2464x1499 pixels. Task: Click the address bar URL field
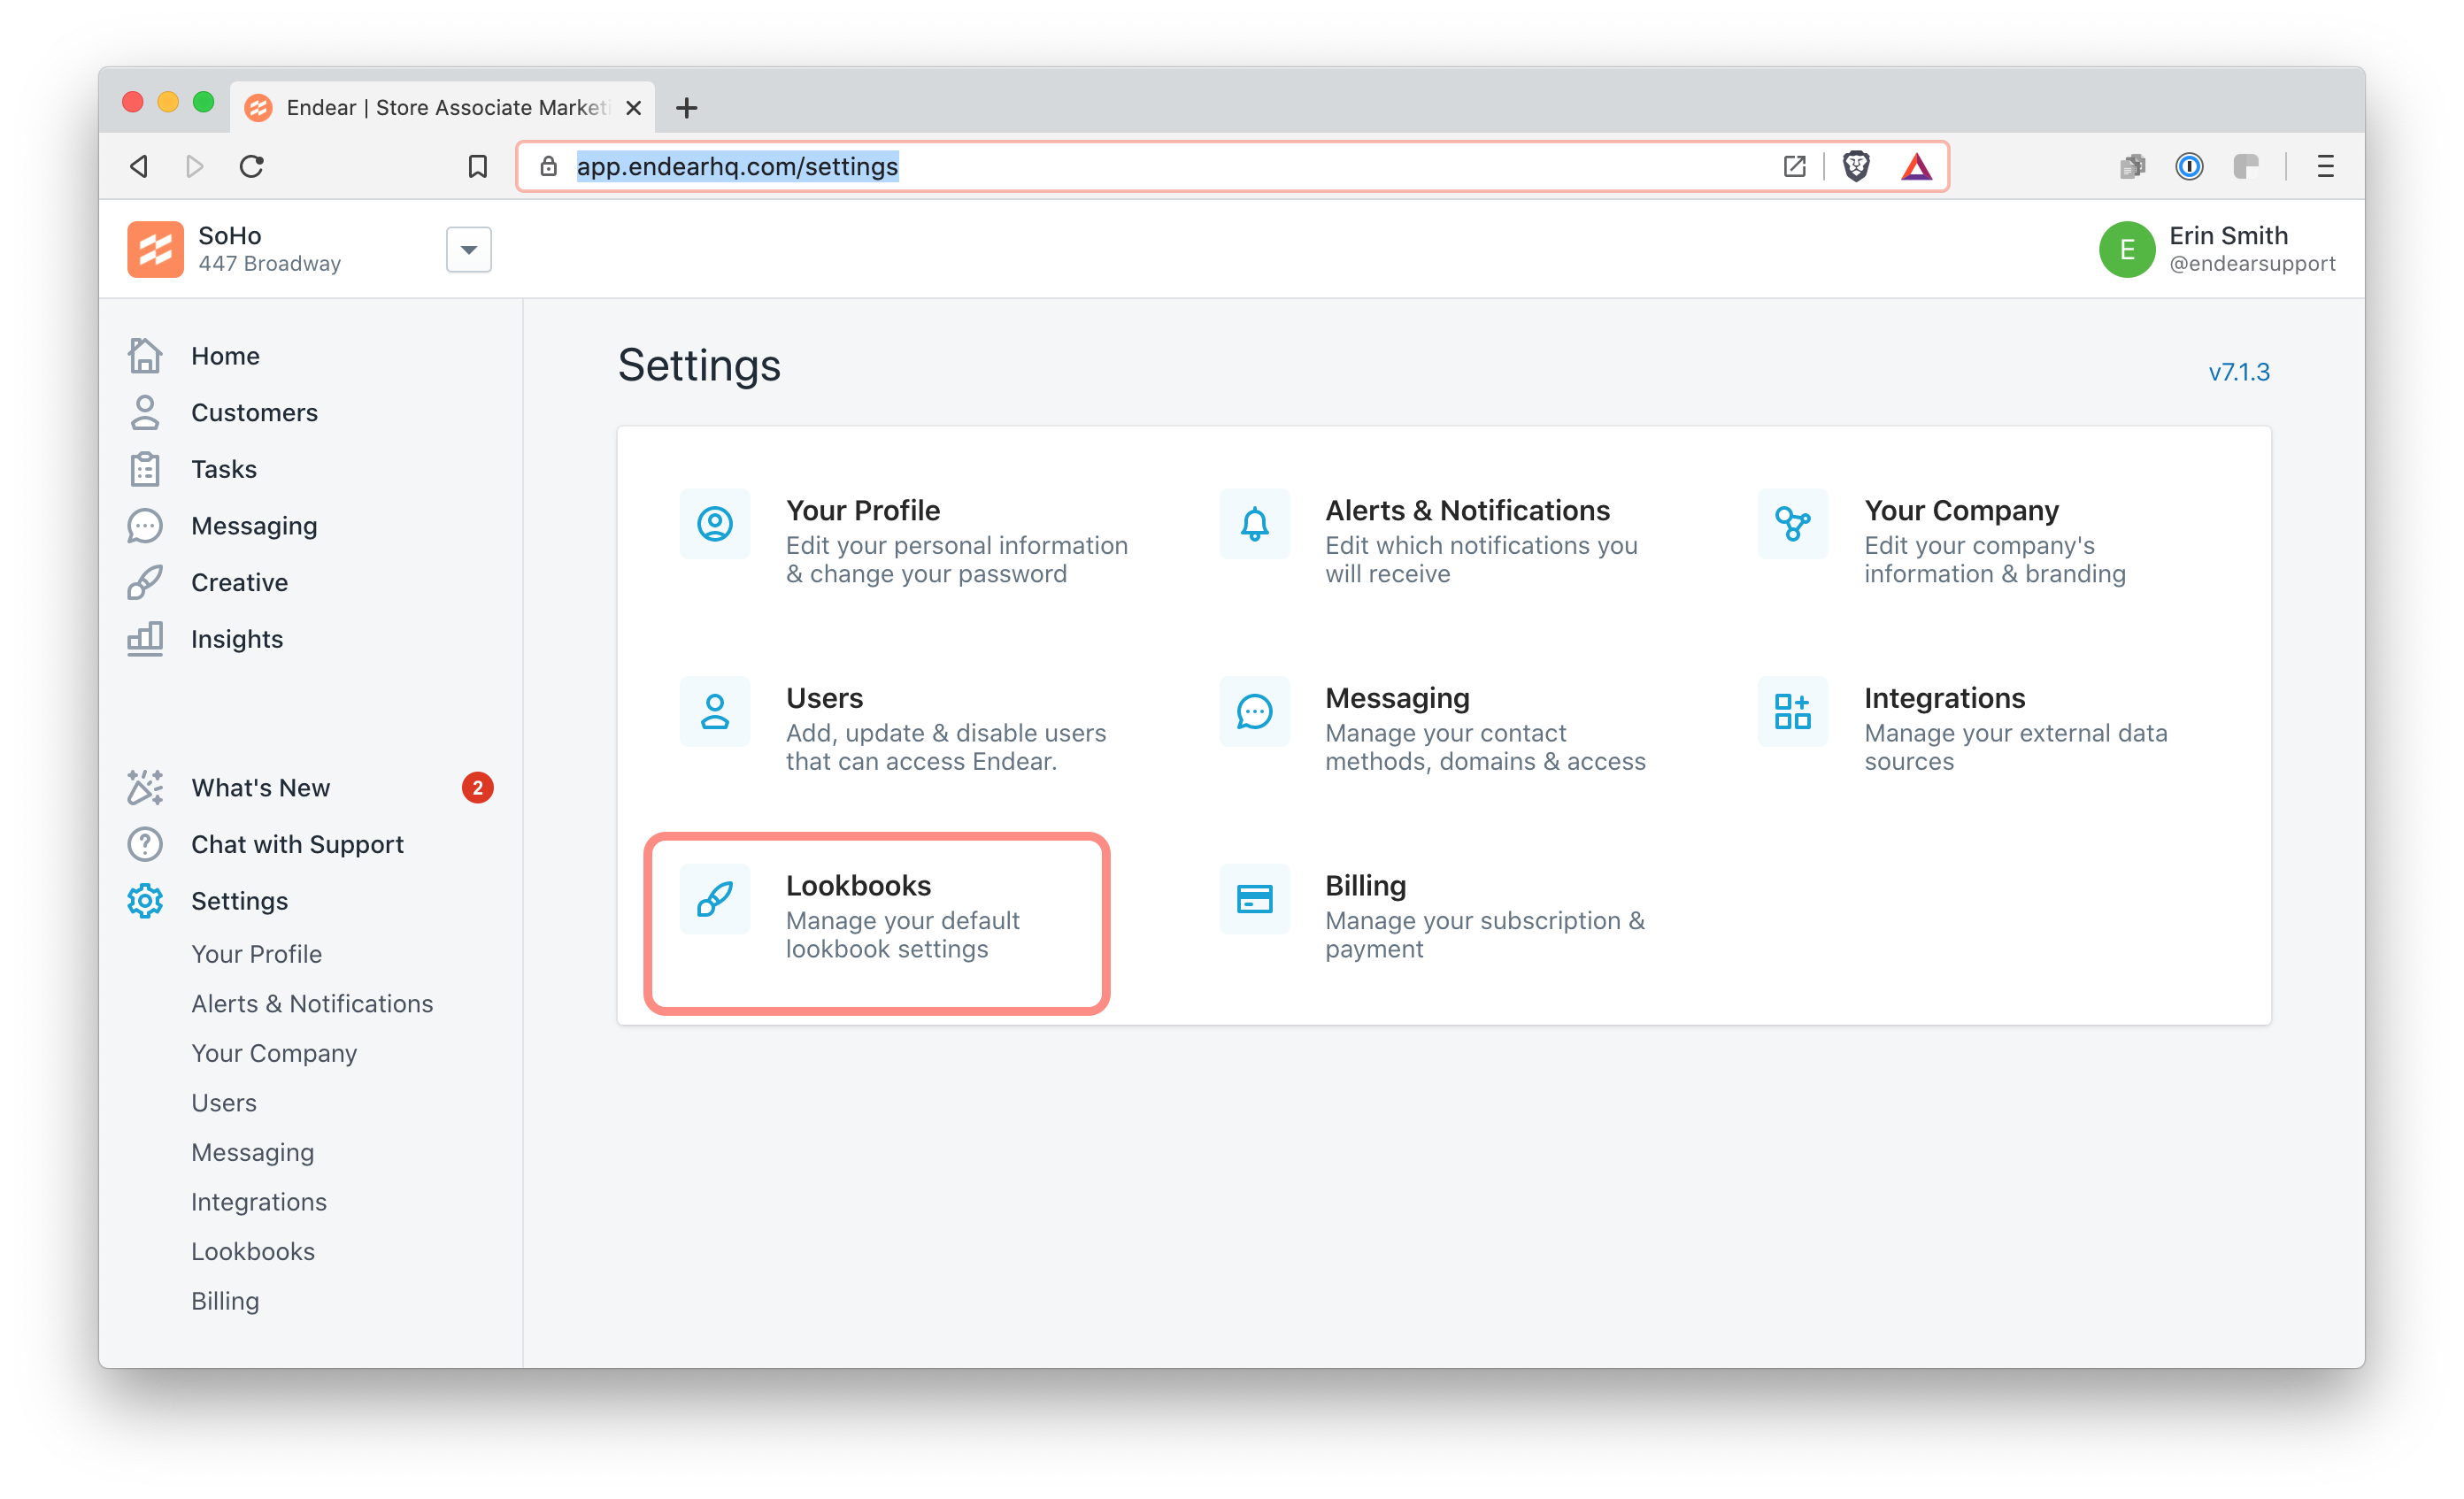pos(1232,166)
